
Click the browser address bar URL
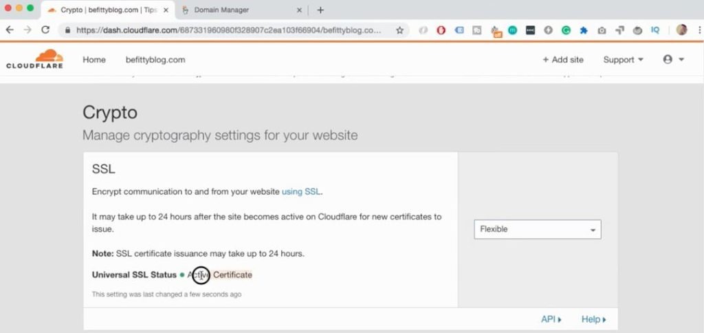[229, 30]
